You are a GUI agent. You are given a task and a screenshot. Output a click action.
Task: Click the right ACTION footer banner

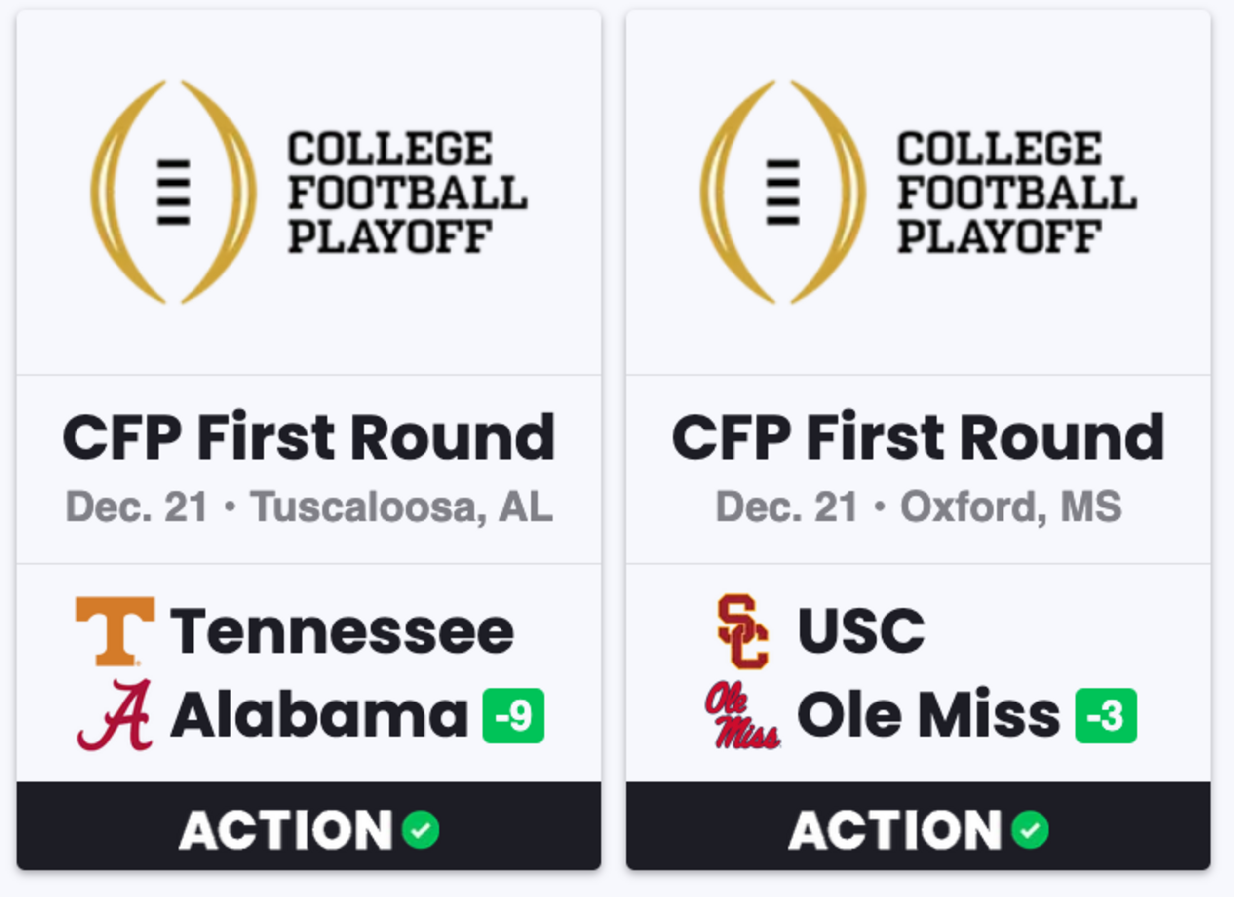click(919, 826)
